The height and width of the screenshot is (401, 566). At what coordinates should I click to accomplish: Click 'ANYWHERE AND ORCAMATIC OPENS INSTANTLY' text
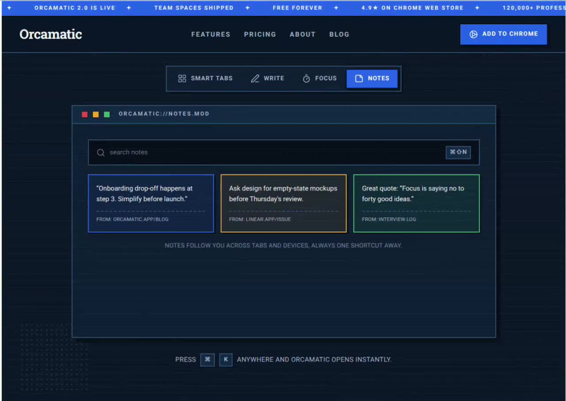314,360
